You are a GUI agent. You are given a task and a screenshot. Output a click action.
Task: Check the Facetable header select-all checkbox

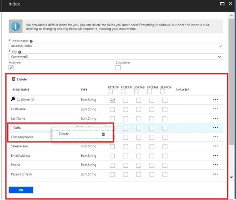pyautogui.click(x=150, y=91)
